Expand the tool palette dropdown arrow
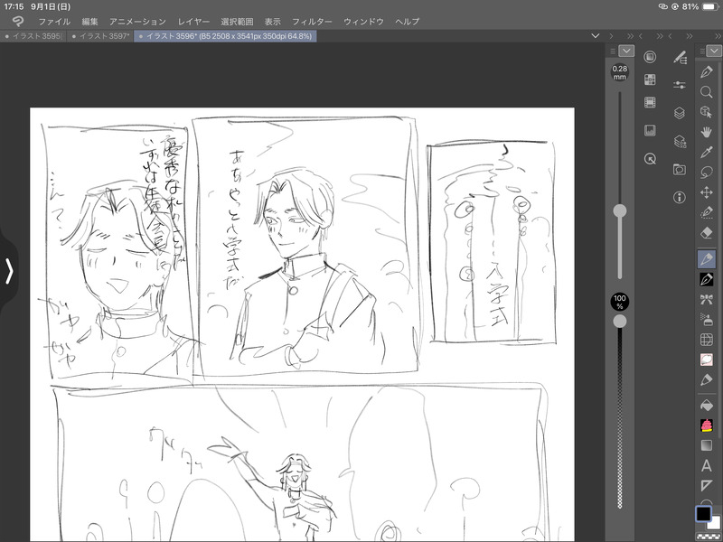723x542 pixels. [714, 51]
